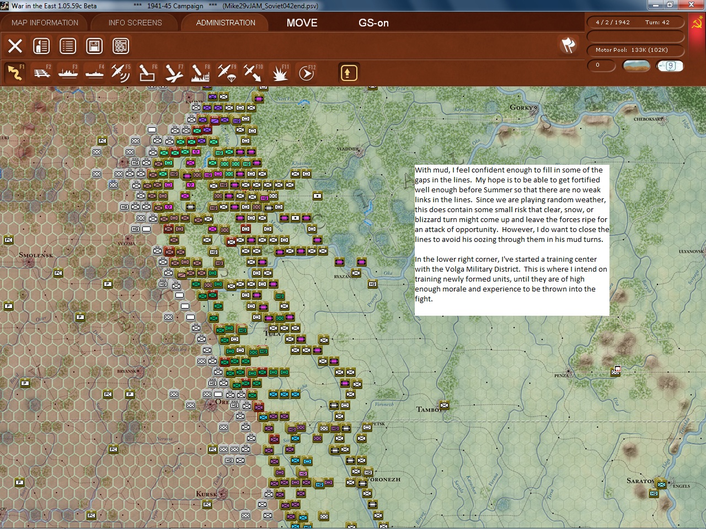The image size is (706, 529).
Task: Activate the F8 bomb city mode icon
Action: pyautogui.click(x=200, y=73)
